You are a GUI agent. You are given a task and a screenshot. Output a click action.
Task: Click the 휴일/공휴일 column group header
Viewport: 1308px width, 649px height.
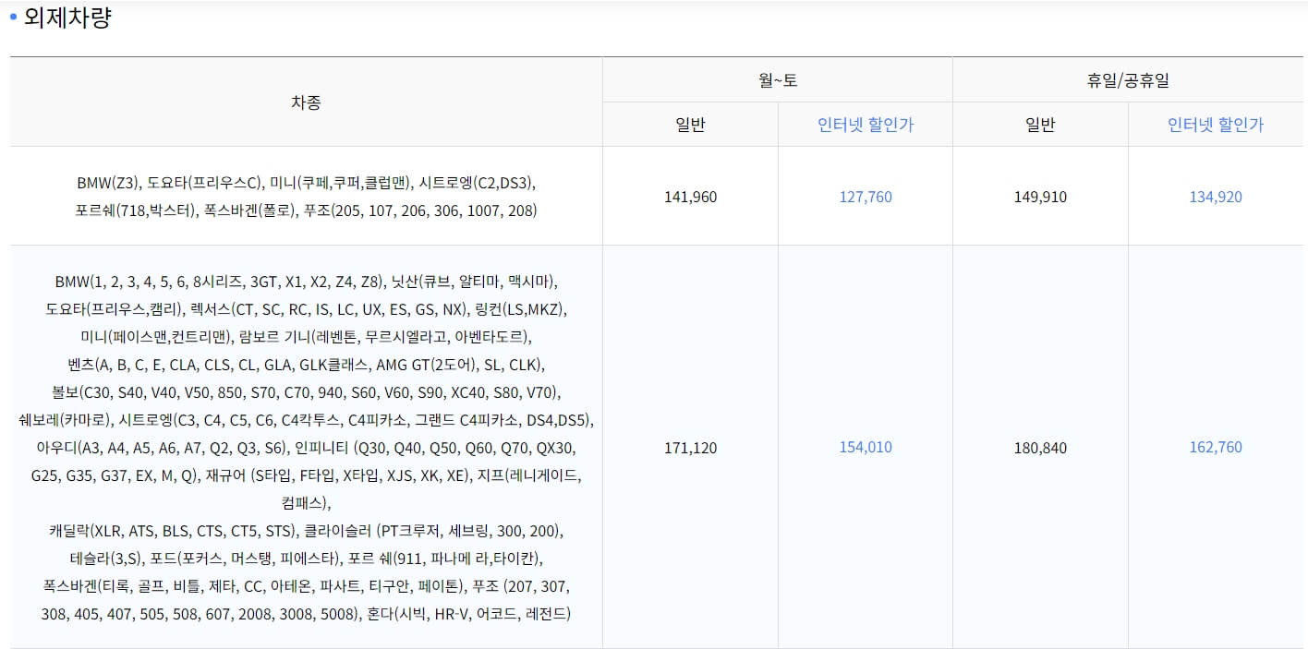point(1128,80)
